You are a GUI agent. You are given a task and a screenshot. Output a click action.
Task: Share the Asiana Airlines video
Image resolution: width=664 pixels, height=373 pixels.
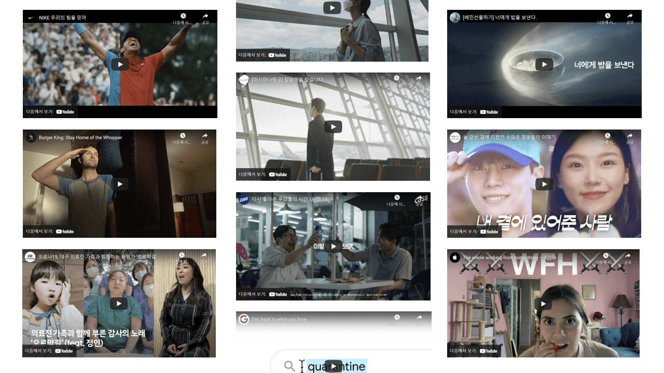[x=419, y=79]
